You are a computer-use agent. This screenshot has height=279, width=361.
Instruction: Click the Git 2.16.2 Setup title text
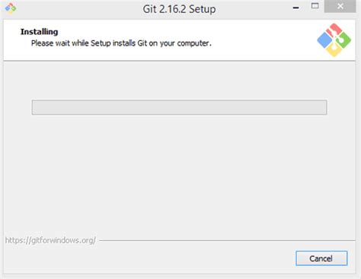[179, 9]
